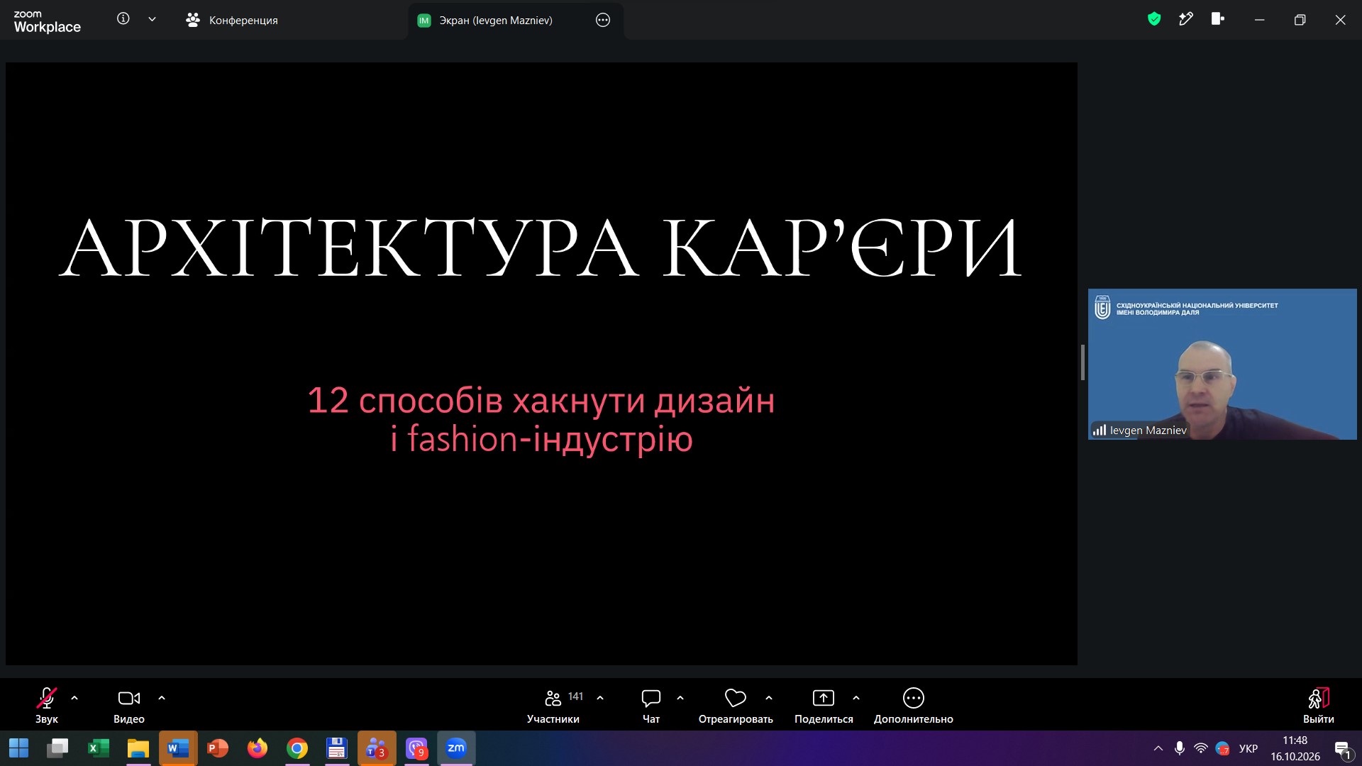Open Viber from the taskbar
1362x766 pixels.
(416, 748)
